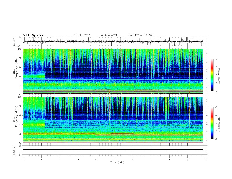The height and width of the screenshot is (179, 232).
Task: Click the ch.1 color scale bar
Action: pyautogui.click(x=212, y=75)
